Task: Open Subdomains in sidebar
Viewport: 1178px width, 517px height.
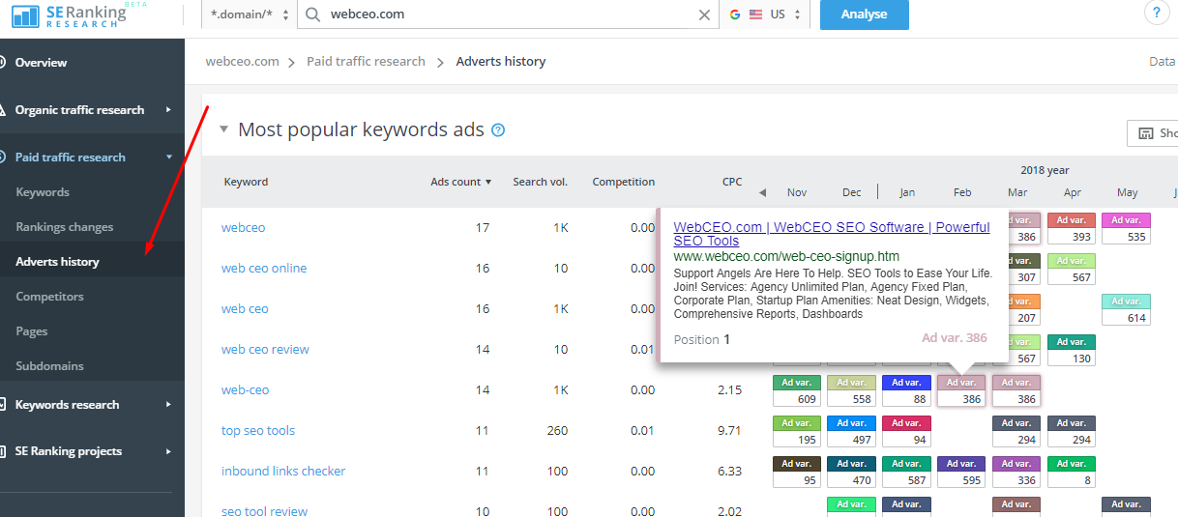Action: [49, 366]
